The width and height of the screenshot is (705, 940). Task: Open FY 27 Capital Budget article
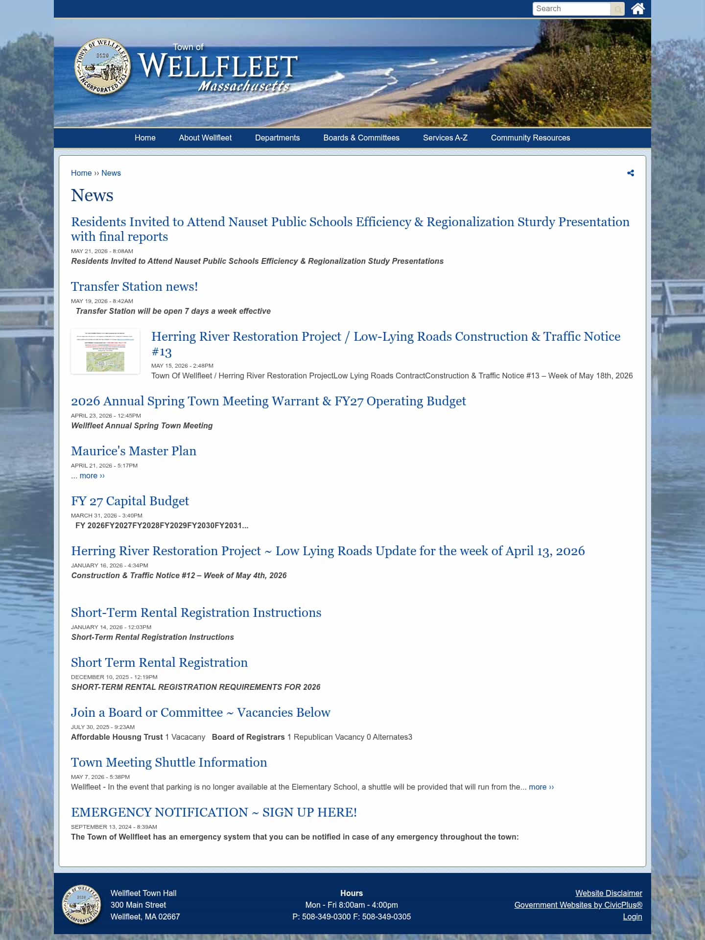coord(130,501)
